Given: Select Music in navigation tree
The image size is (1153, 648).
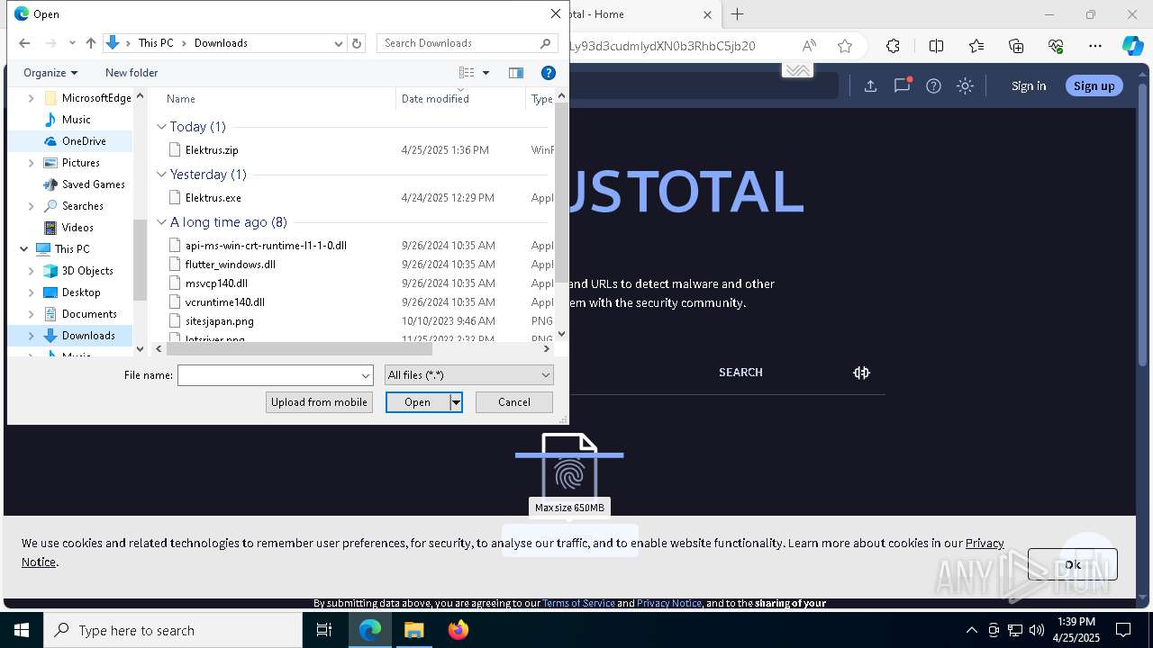Looking at the screenshot, I should [x=76, y=120].
